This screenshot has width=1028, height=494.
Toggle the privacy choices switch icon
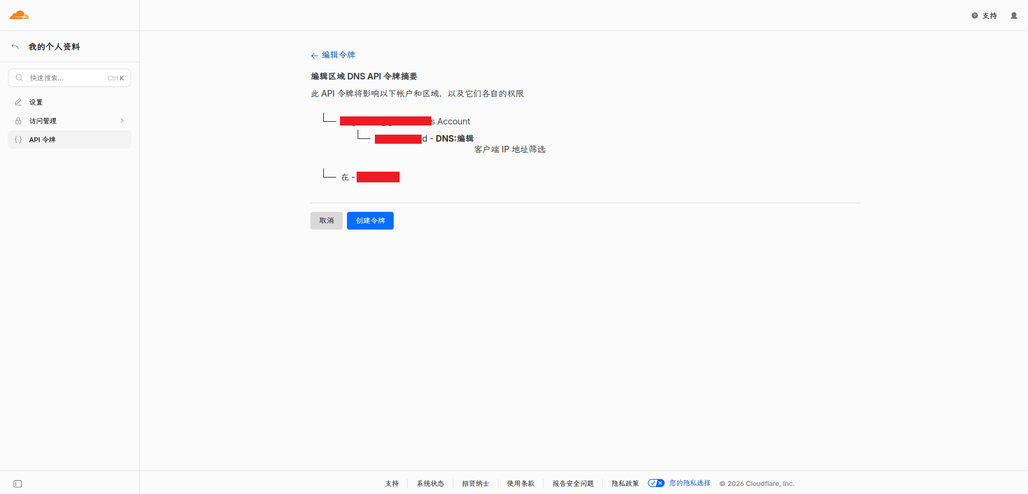click(x=656, y=483)
